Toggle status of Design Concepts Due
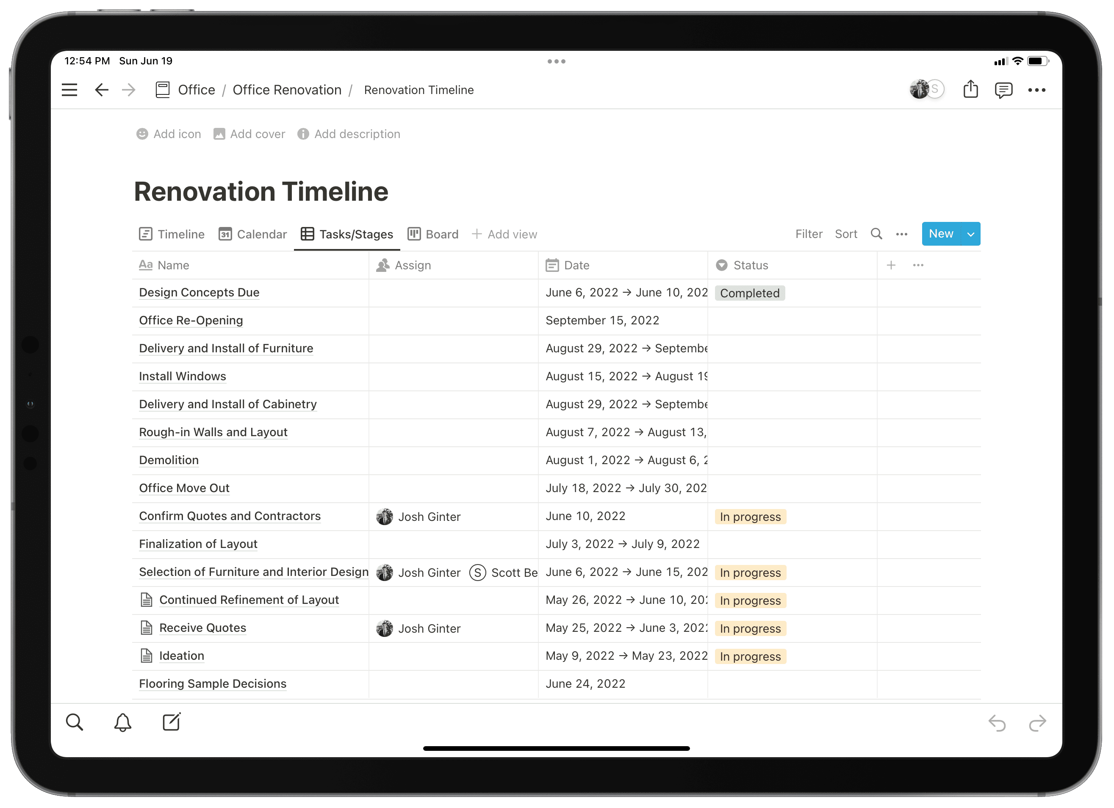Image resolution: width=1114 pixels, height=808 pixels. coord(749,292)
